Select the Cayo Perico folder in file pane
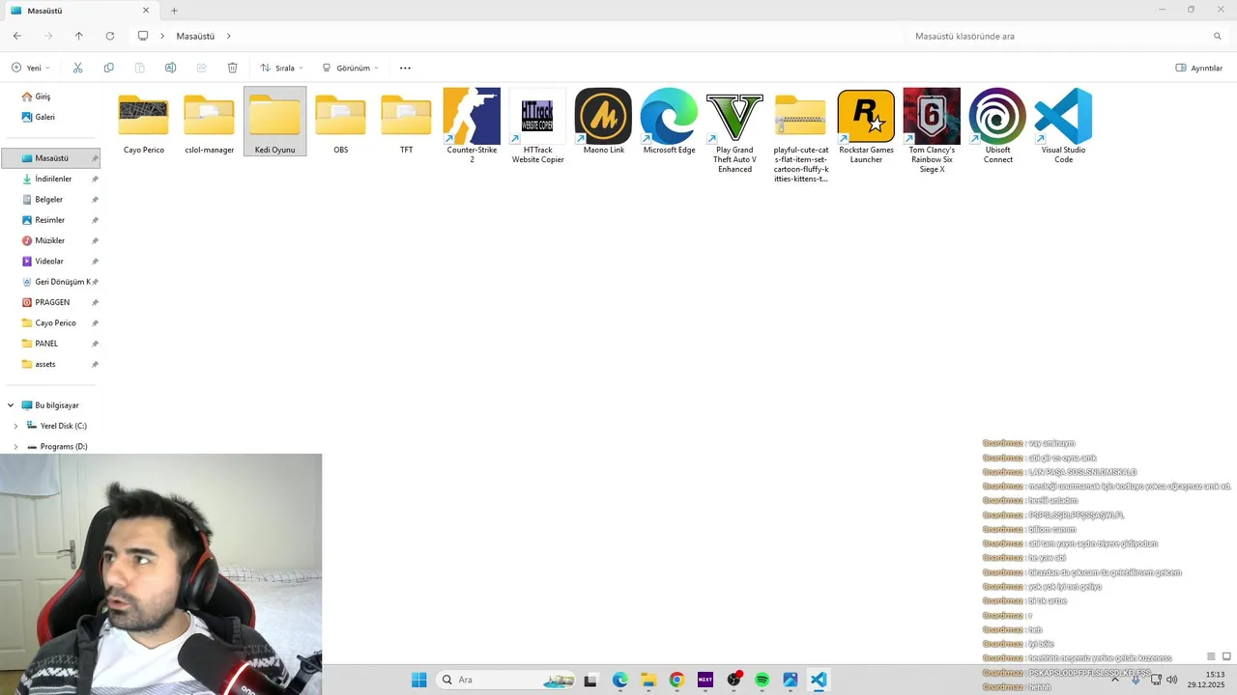 click(x=143, y=122)
